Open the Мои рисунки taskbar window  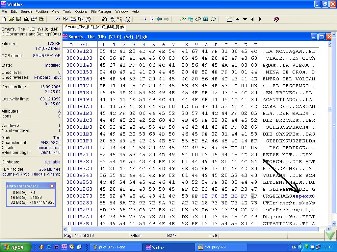[221, 247]
